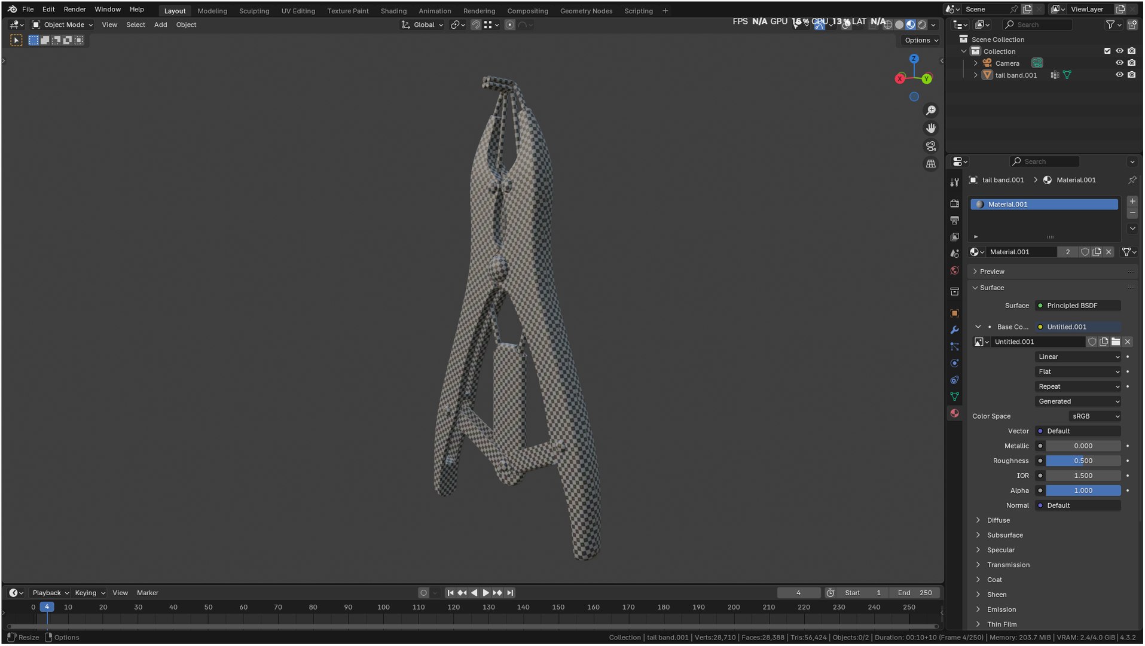The image size is (1145, 646).
Task: Open Modifiers wrench properties tab
Action: pos(955,330)
